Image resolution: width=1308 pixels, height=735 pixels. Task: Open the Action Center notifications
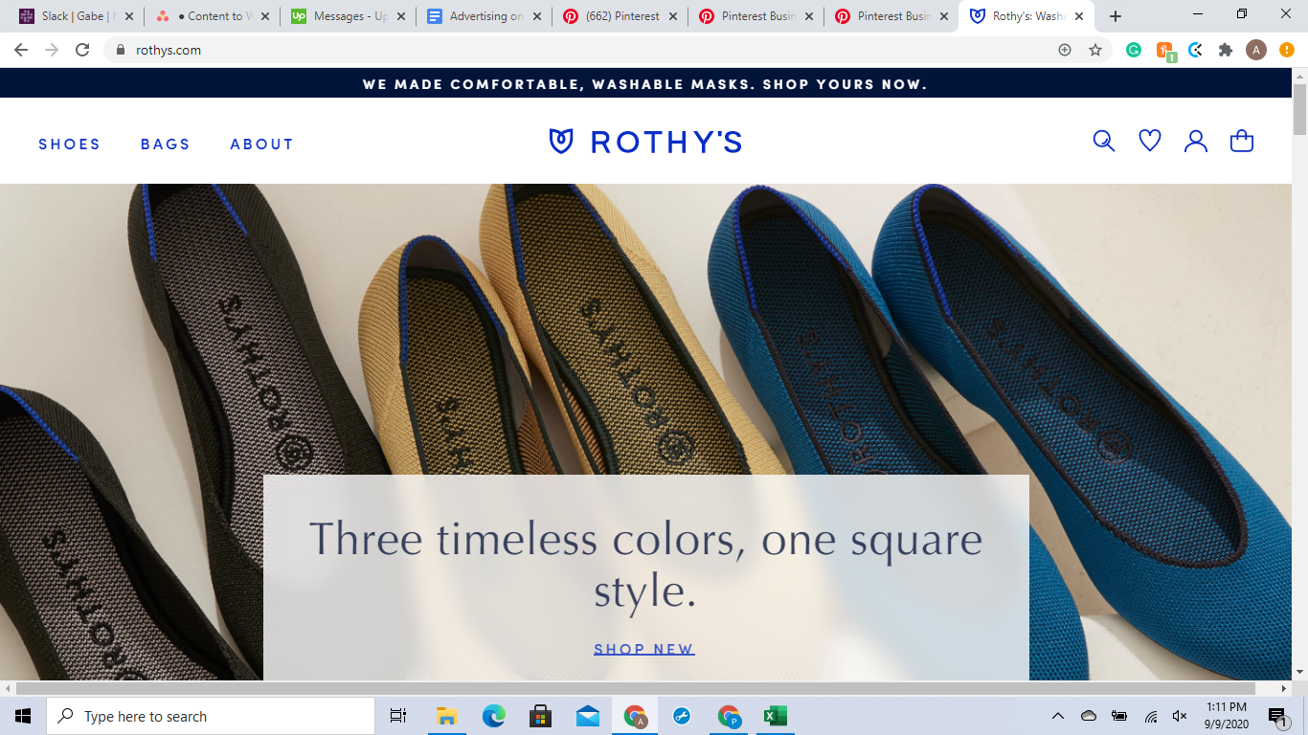click(x=1279, y=716)
